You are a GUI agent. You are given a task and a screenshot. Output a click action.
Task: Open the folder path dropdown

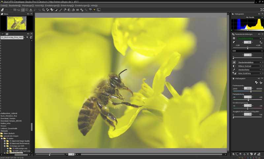24,37
